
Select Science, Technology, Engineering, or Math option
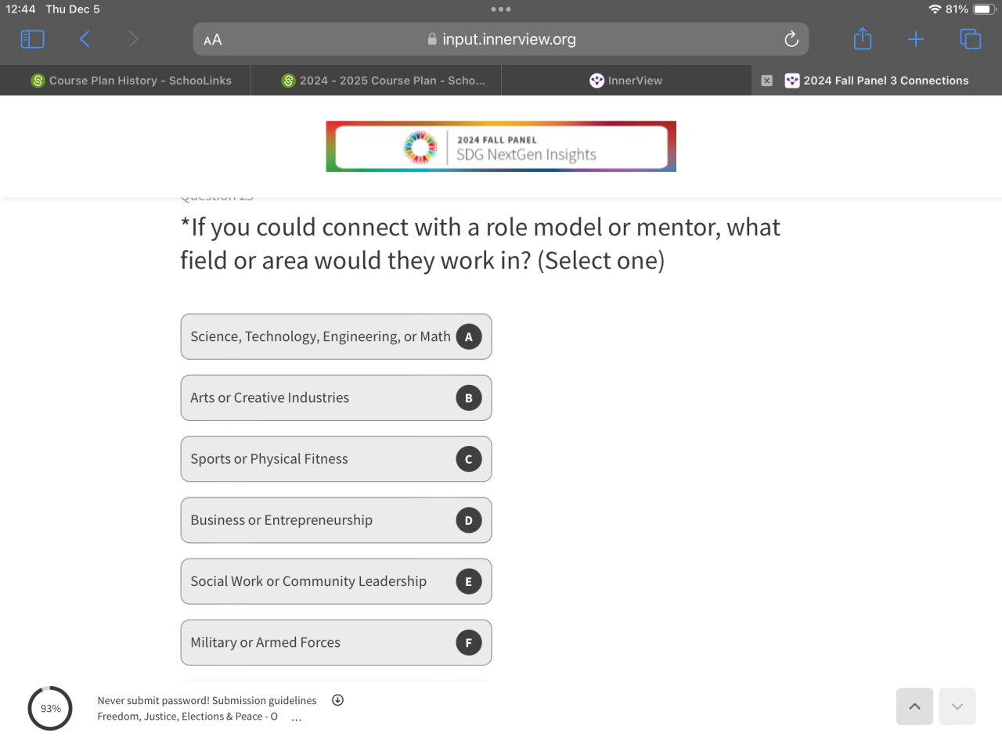pos(336,336)
